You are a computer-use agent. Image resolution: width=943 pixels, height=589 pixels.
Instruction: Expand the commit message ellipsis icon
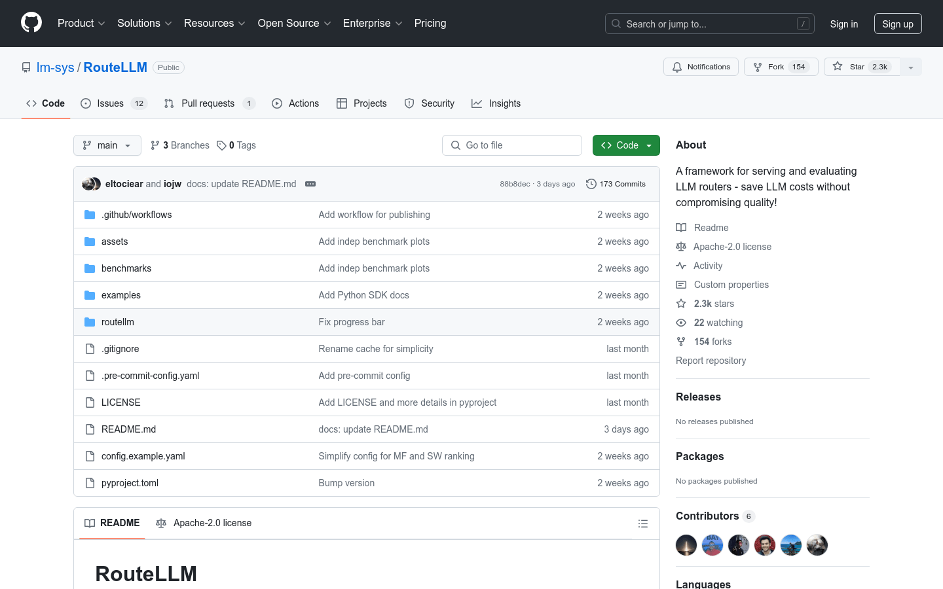(310, 184)
